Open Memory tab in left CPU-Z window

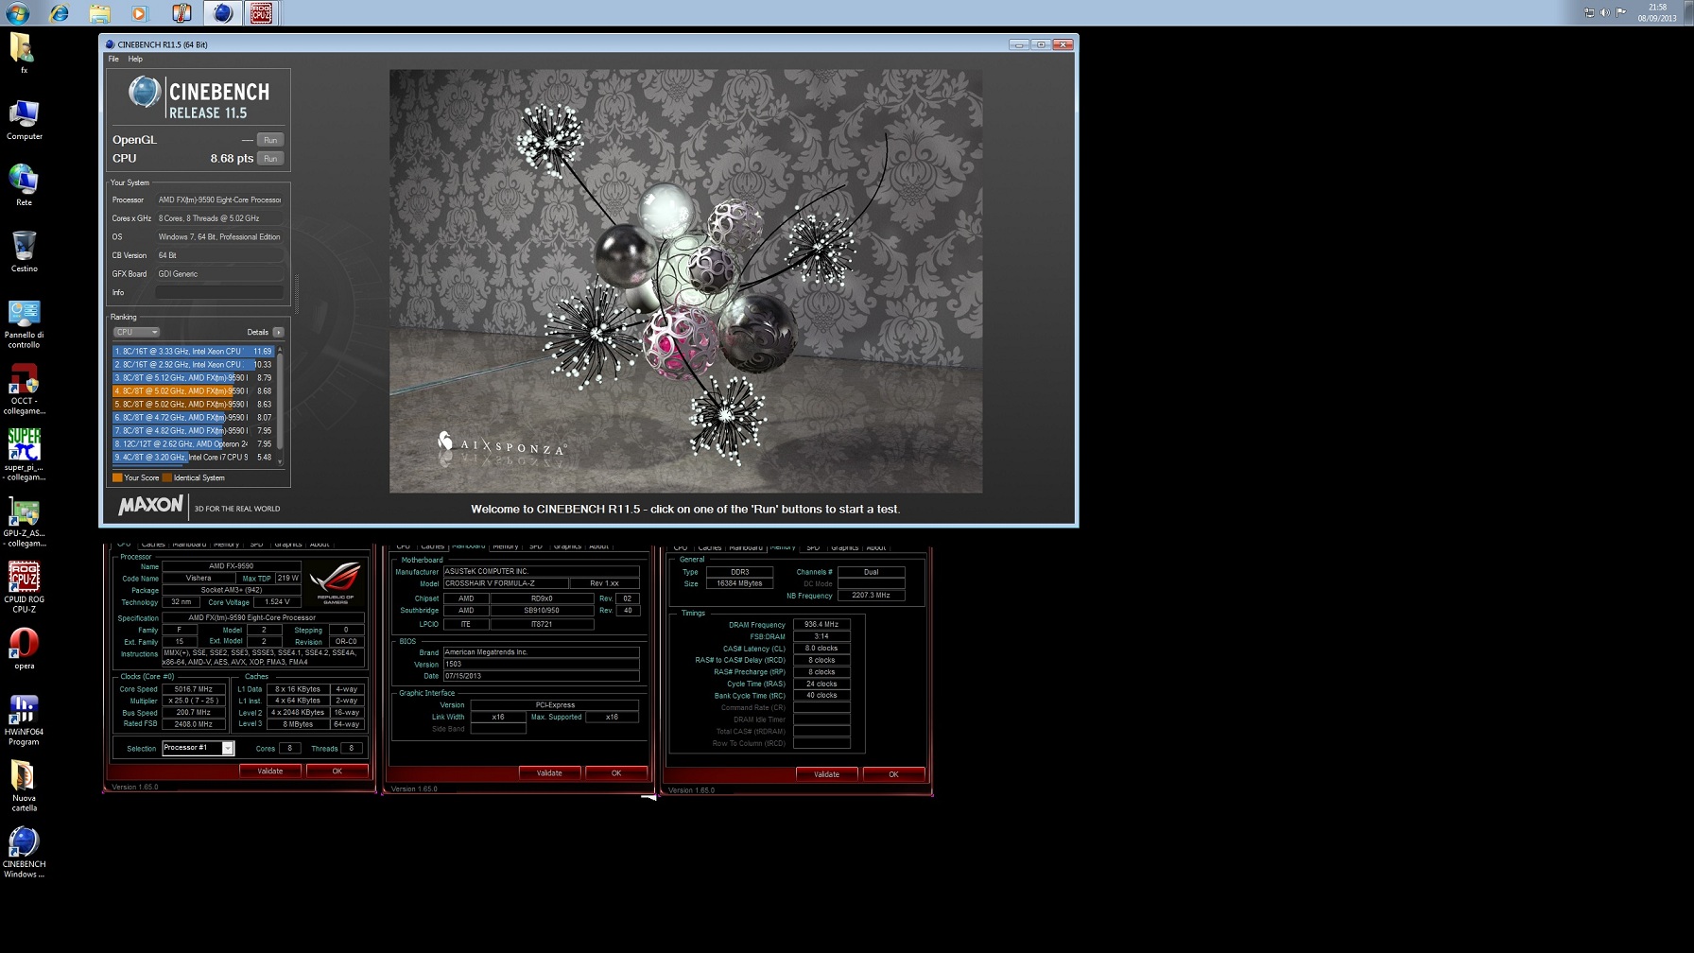click(226, 545)
